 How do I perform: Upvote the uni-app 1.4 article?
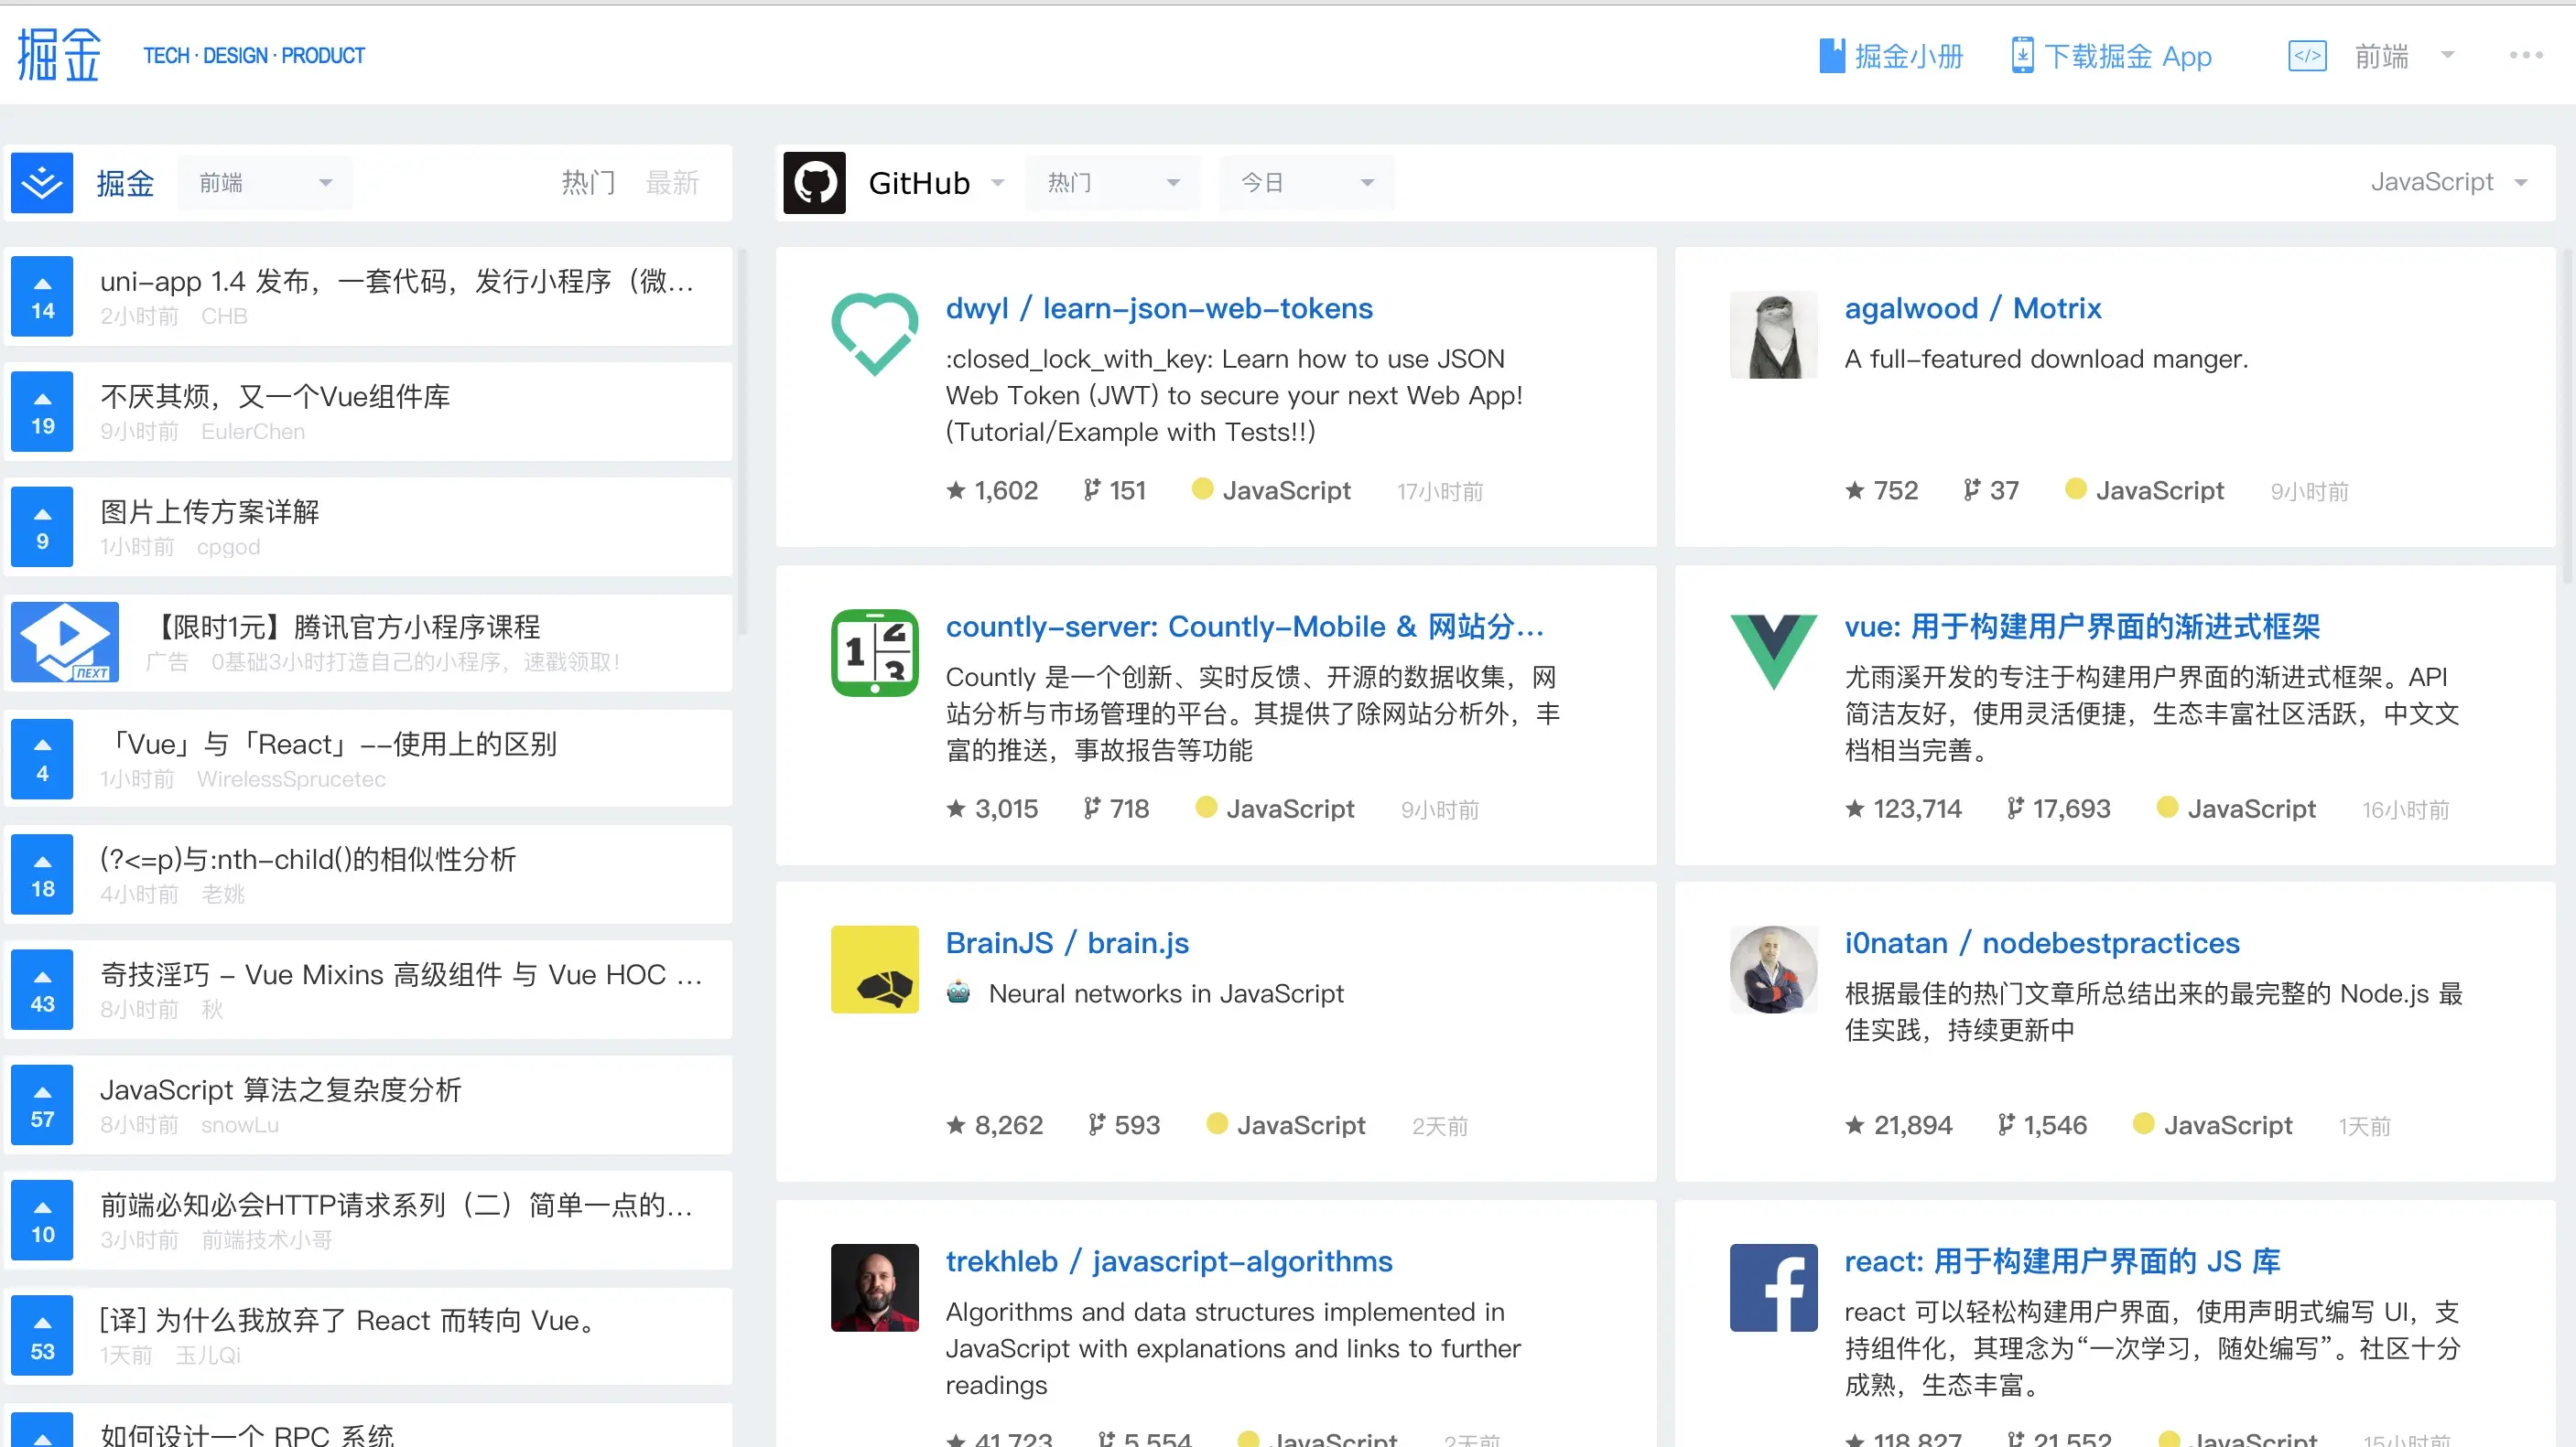[42, 296]
